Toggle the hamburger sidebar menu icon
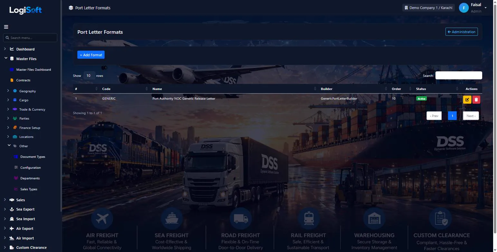497x252 pixels. pos(6,27)
